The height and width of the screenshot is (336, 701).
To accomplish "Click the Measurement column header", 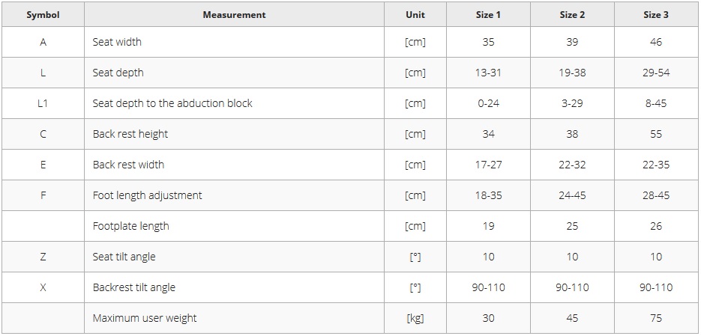I will (x=234, y=15).
